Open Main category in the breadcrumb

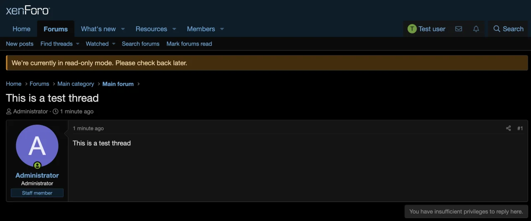76,84
